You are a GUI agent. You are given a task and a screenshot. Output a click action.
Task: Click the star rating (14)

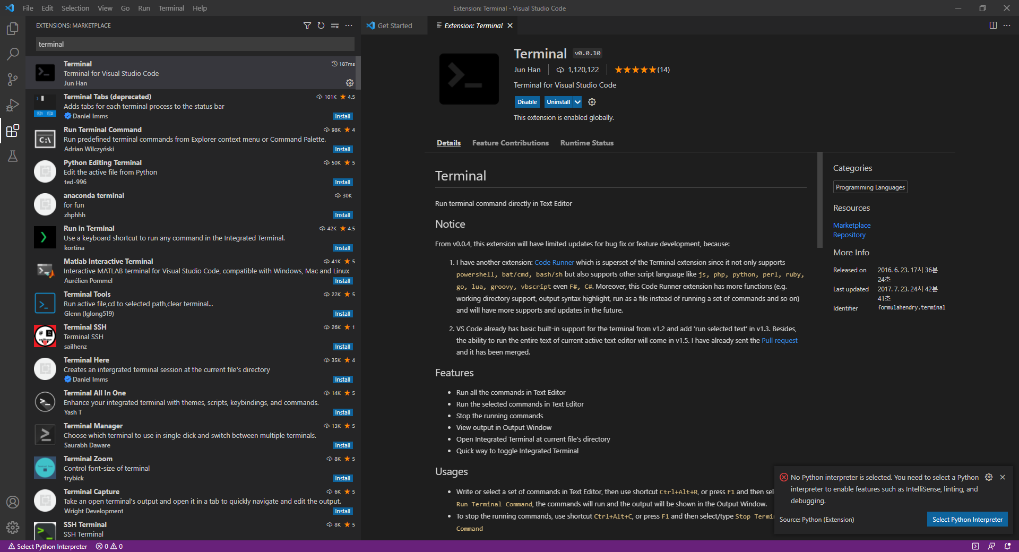coord(642,70)
